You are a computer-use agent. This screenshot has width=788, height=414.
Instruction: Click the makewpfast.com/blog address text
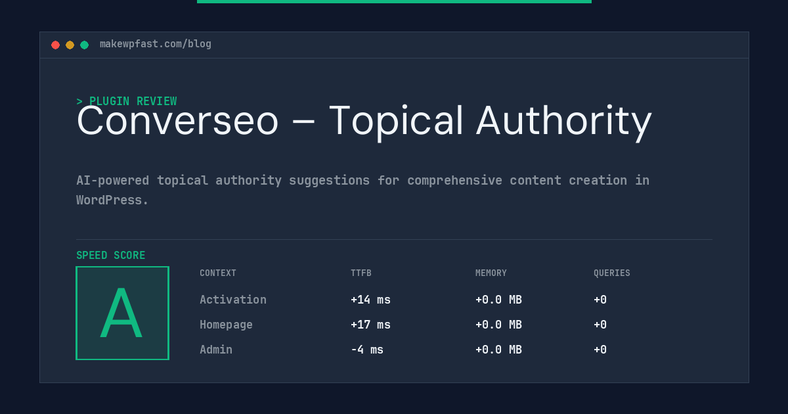156,44
